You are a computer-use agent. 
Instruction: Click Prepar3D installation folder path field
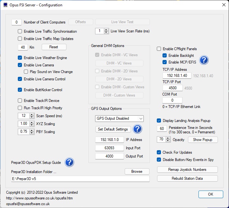click(x=80, y=179)
